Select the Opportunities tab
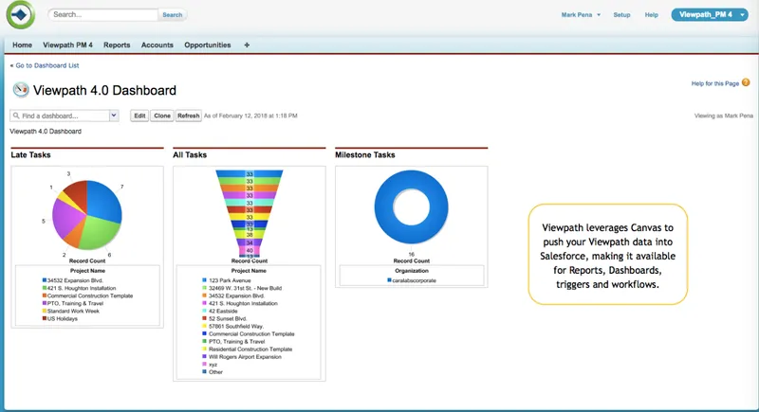 pos(207,45)
